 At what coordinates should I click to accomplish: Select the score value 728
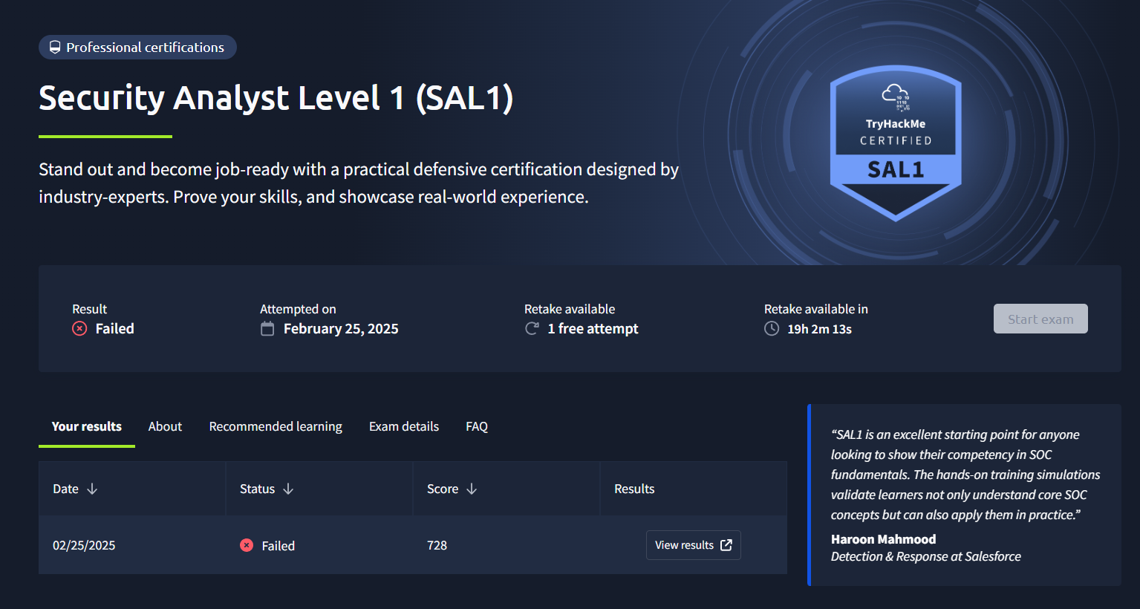click(437, 545)
